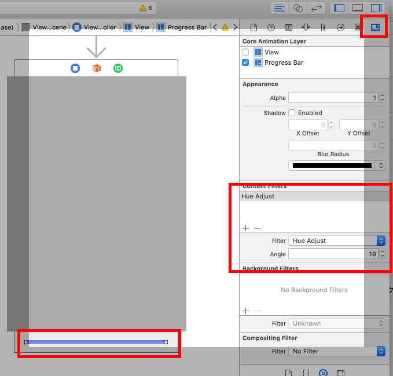Click the Progress Bar jump bar item
This screenshot has height=376, width=393.
[x=182, y=27]
